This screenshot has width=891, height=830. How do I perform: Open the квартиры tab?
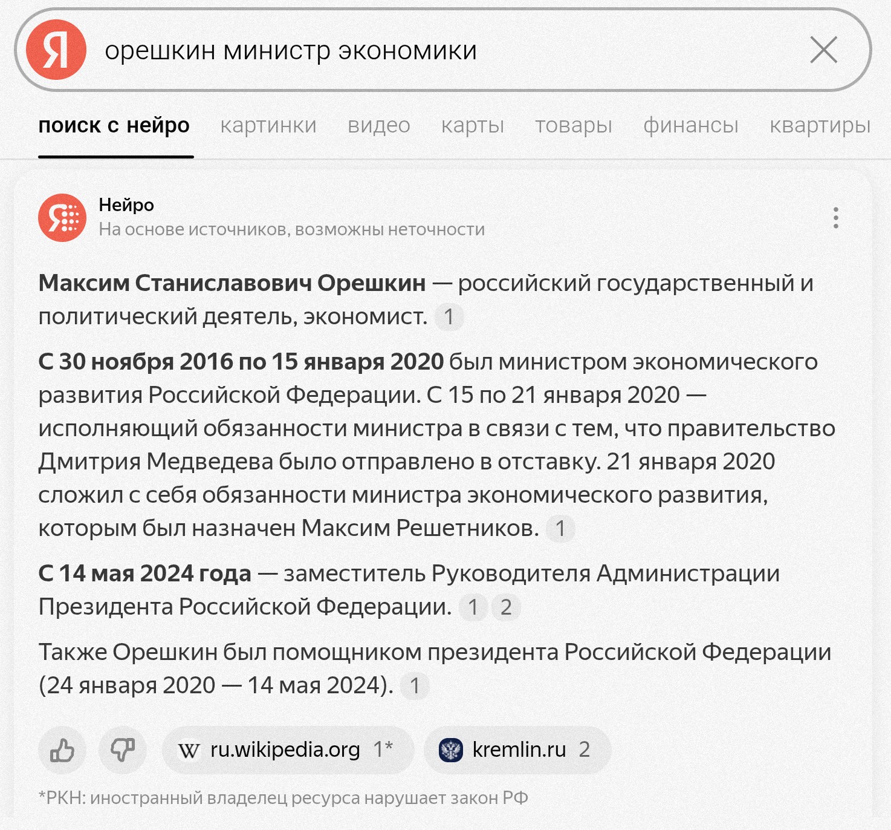(x=820, y=125)
